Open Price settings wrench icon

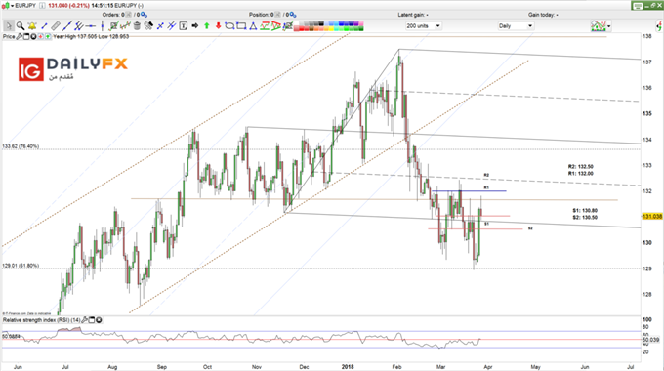pyautogui.click(x=20, y=37)
